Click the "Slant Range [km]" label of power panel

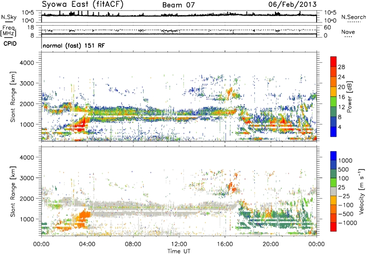click(13, 97)
